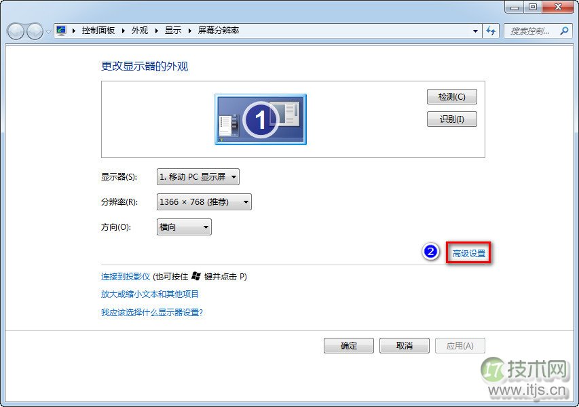The image size is (579, 407).
Task: Refresh the address bar location
Action: tap(491, 31)
